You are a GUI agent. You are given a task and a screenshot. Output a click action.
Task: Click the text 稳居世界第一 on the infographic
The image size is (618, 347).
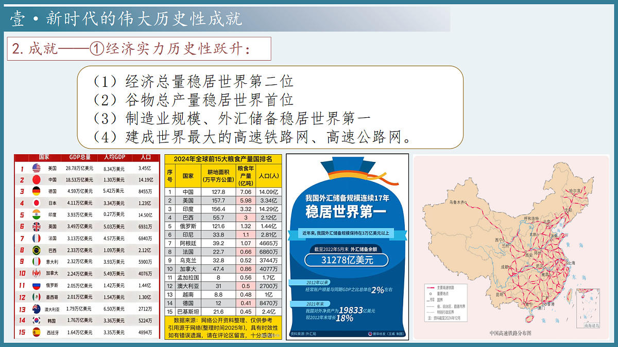[x=346, y=211]
